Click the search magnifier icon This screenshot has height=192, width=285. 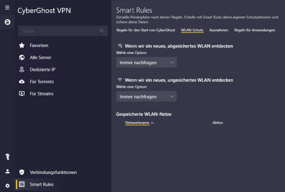102,30
